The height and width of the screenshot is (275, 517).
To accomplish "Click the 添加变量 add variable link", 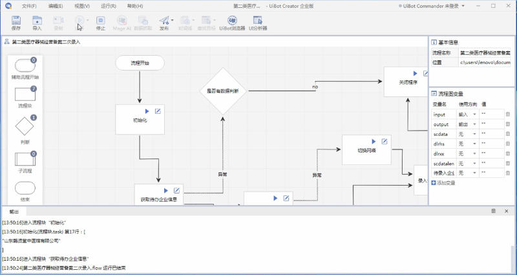I will point(443,183).
